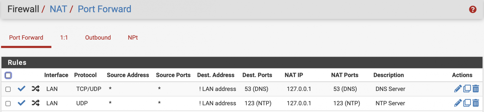
Task: Edit the NTP Server rule with pencil icon
Action: click(x=458, y=103)
